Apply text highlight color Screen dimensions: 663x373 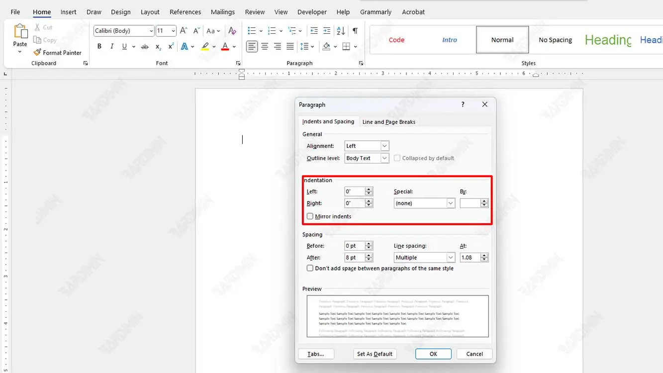205,46
